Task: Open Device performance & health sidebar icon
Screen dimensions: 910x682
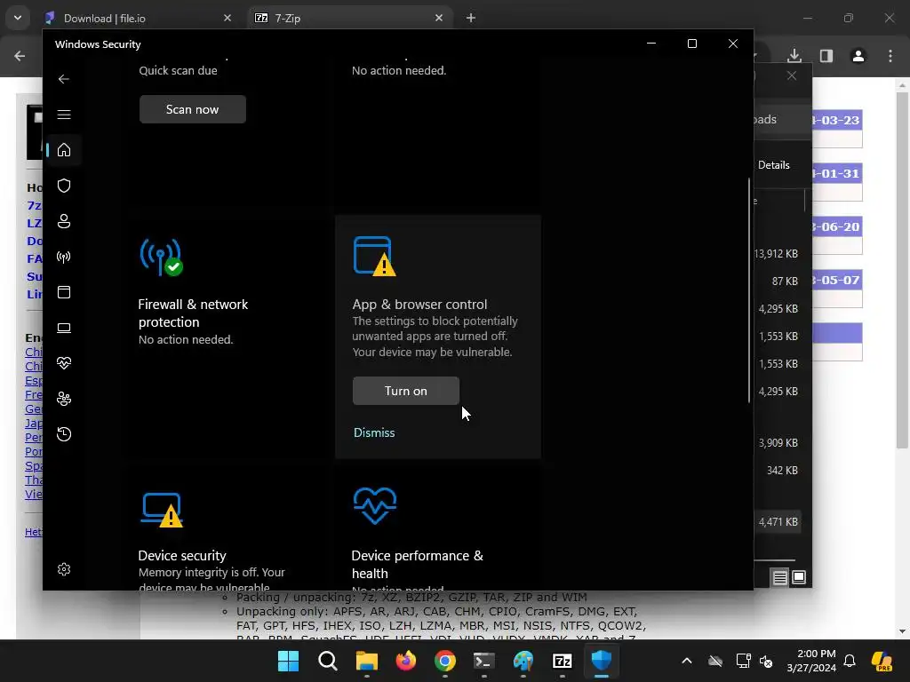Action: (64, 363)
